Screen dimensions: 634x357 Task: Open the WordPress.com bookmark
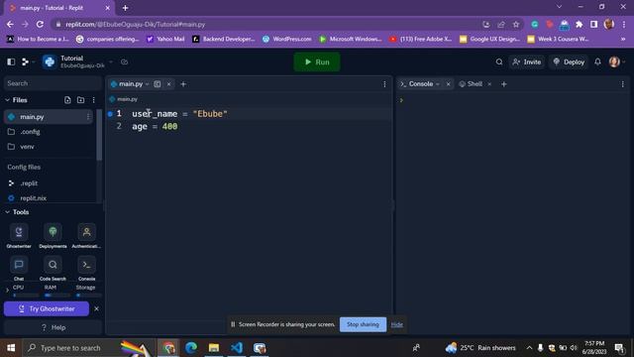click(x=287, y=39)
